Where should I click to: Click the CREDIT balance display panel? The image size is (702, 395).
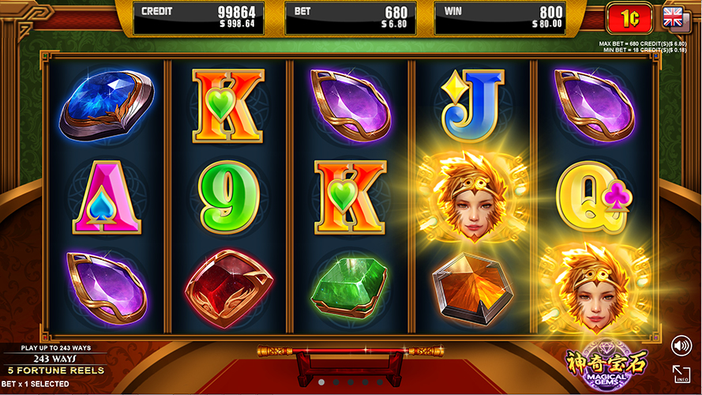[198, 18]
